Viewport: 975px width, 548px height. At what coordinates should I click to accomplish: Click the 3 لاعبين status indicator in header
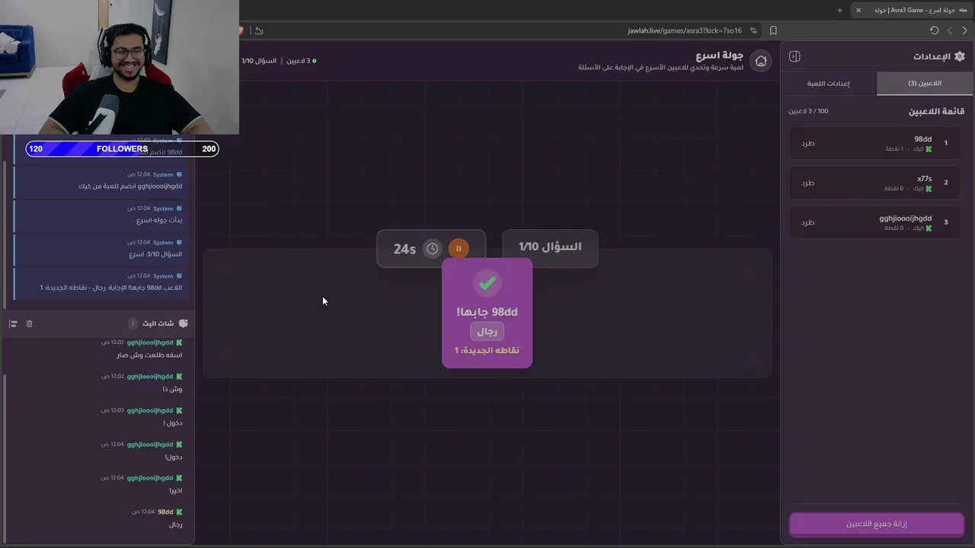pyautogui.click(x=301, y=60)
